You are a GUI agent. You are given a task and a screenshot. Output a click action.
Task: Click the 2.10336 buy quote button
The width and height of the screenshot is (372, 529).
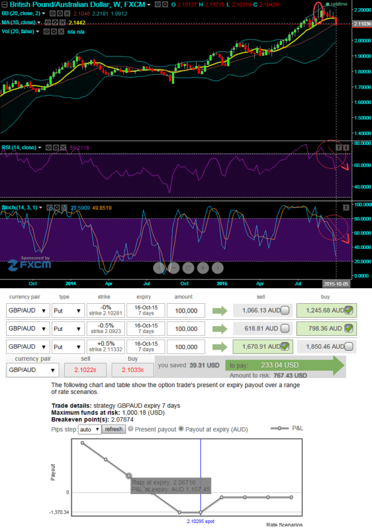pos(133,370)
